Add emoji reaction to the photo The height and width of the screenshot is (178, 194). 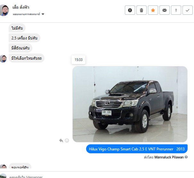(x=67, y=140)
